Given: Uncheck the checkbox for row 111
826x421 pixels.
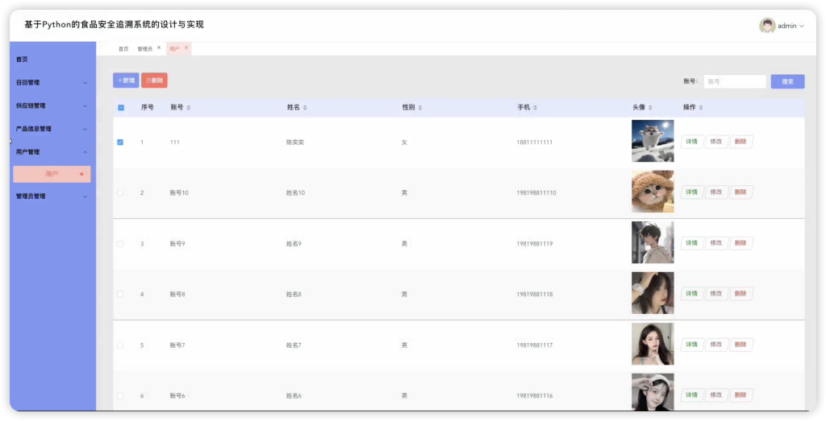Looking at the screenshot, I should coord(120,142).
